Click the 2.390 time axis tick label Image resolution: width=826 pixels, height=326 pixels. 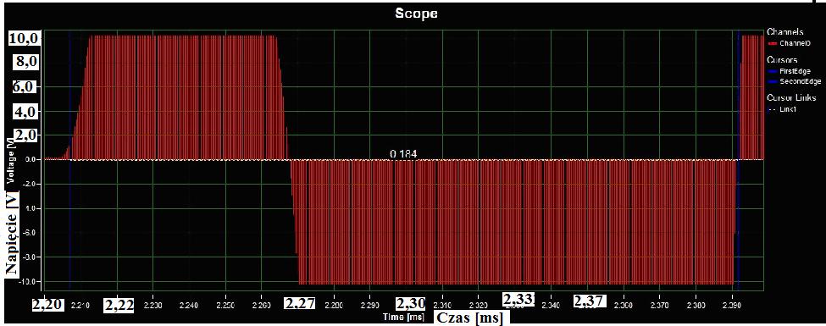click(732, 305)
